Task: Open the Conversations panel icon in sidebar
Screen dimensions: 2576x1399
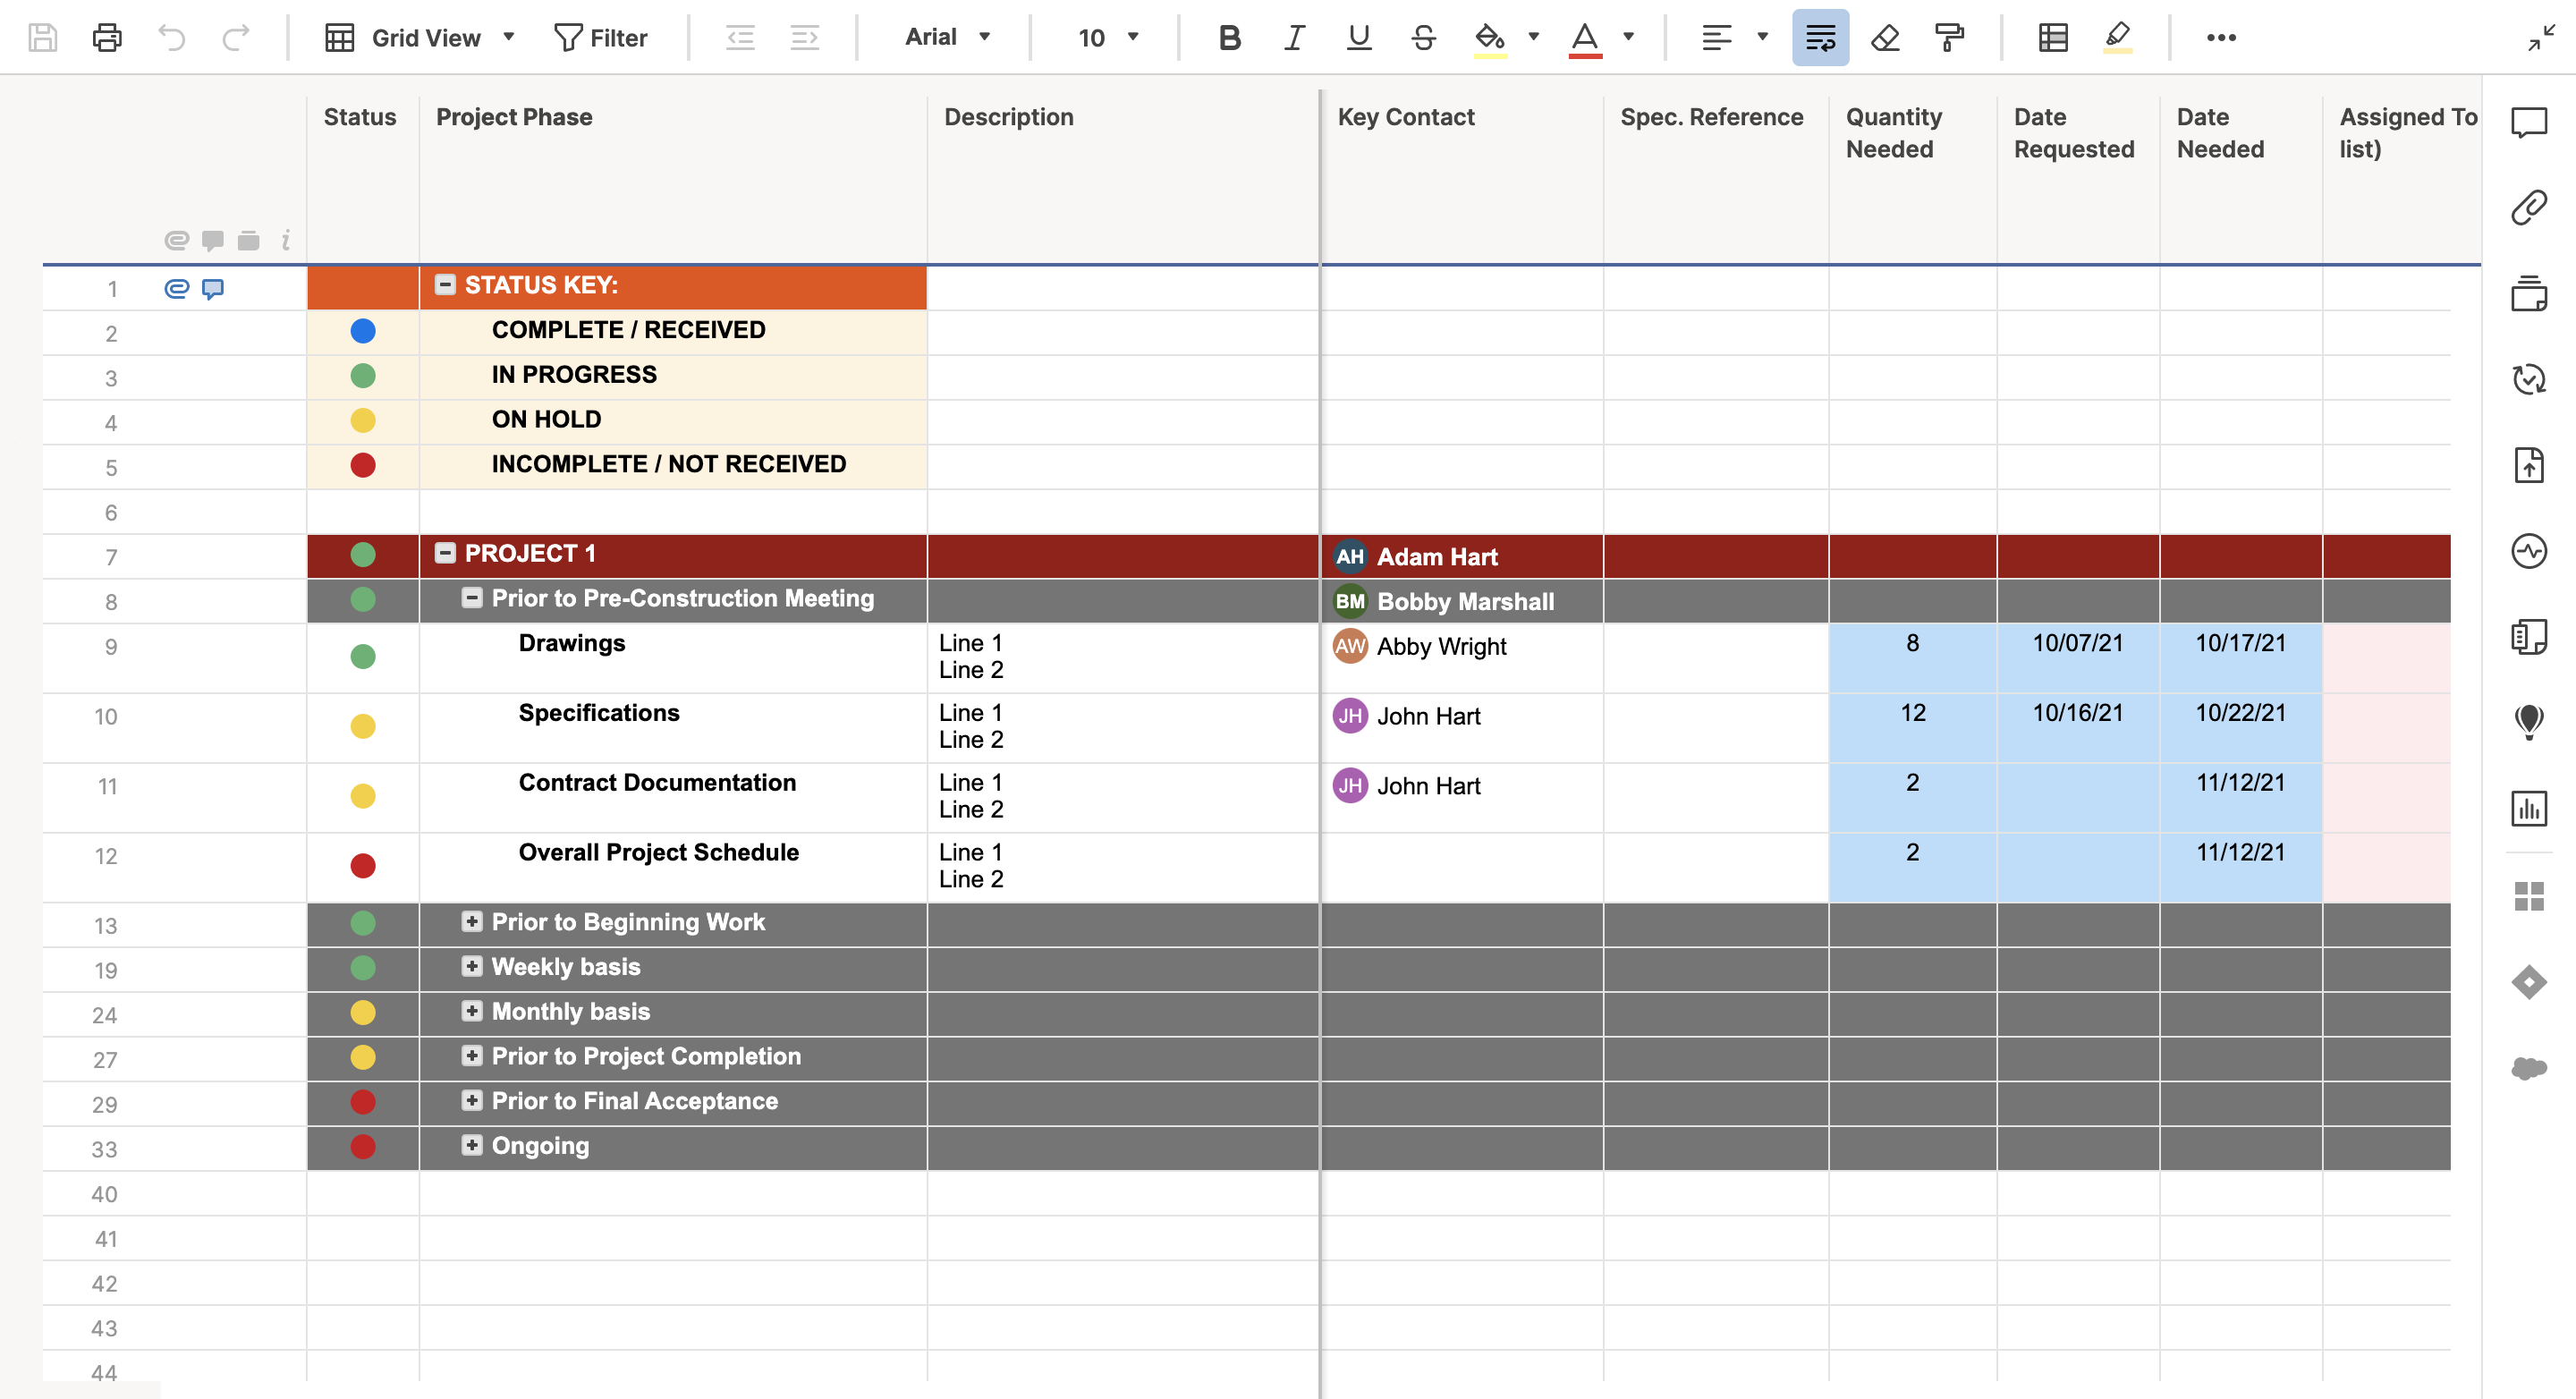Action: [2529, 123]
